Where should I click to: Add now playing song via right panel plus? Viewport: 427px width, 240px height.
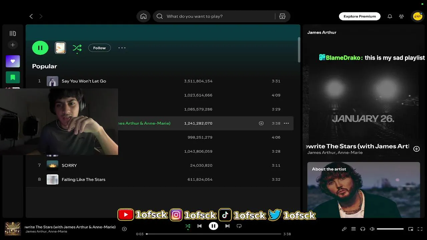[416, 149]
